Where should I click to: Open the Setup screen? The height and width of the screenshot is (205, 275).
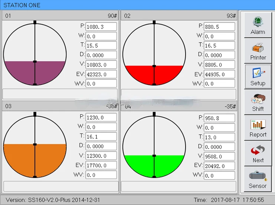[258, 77]
